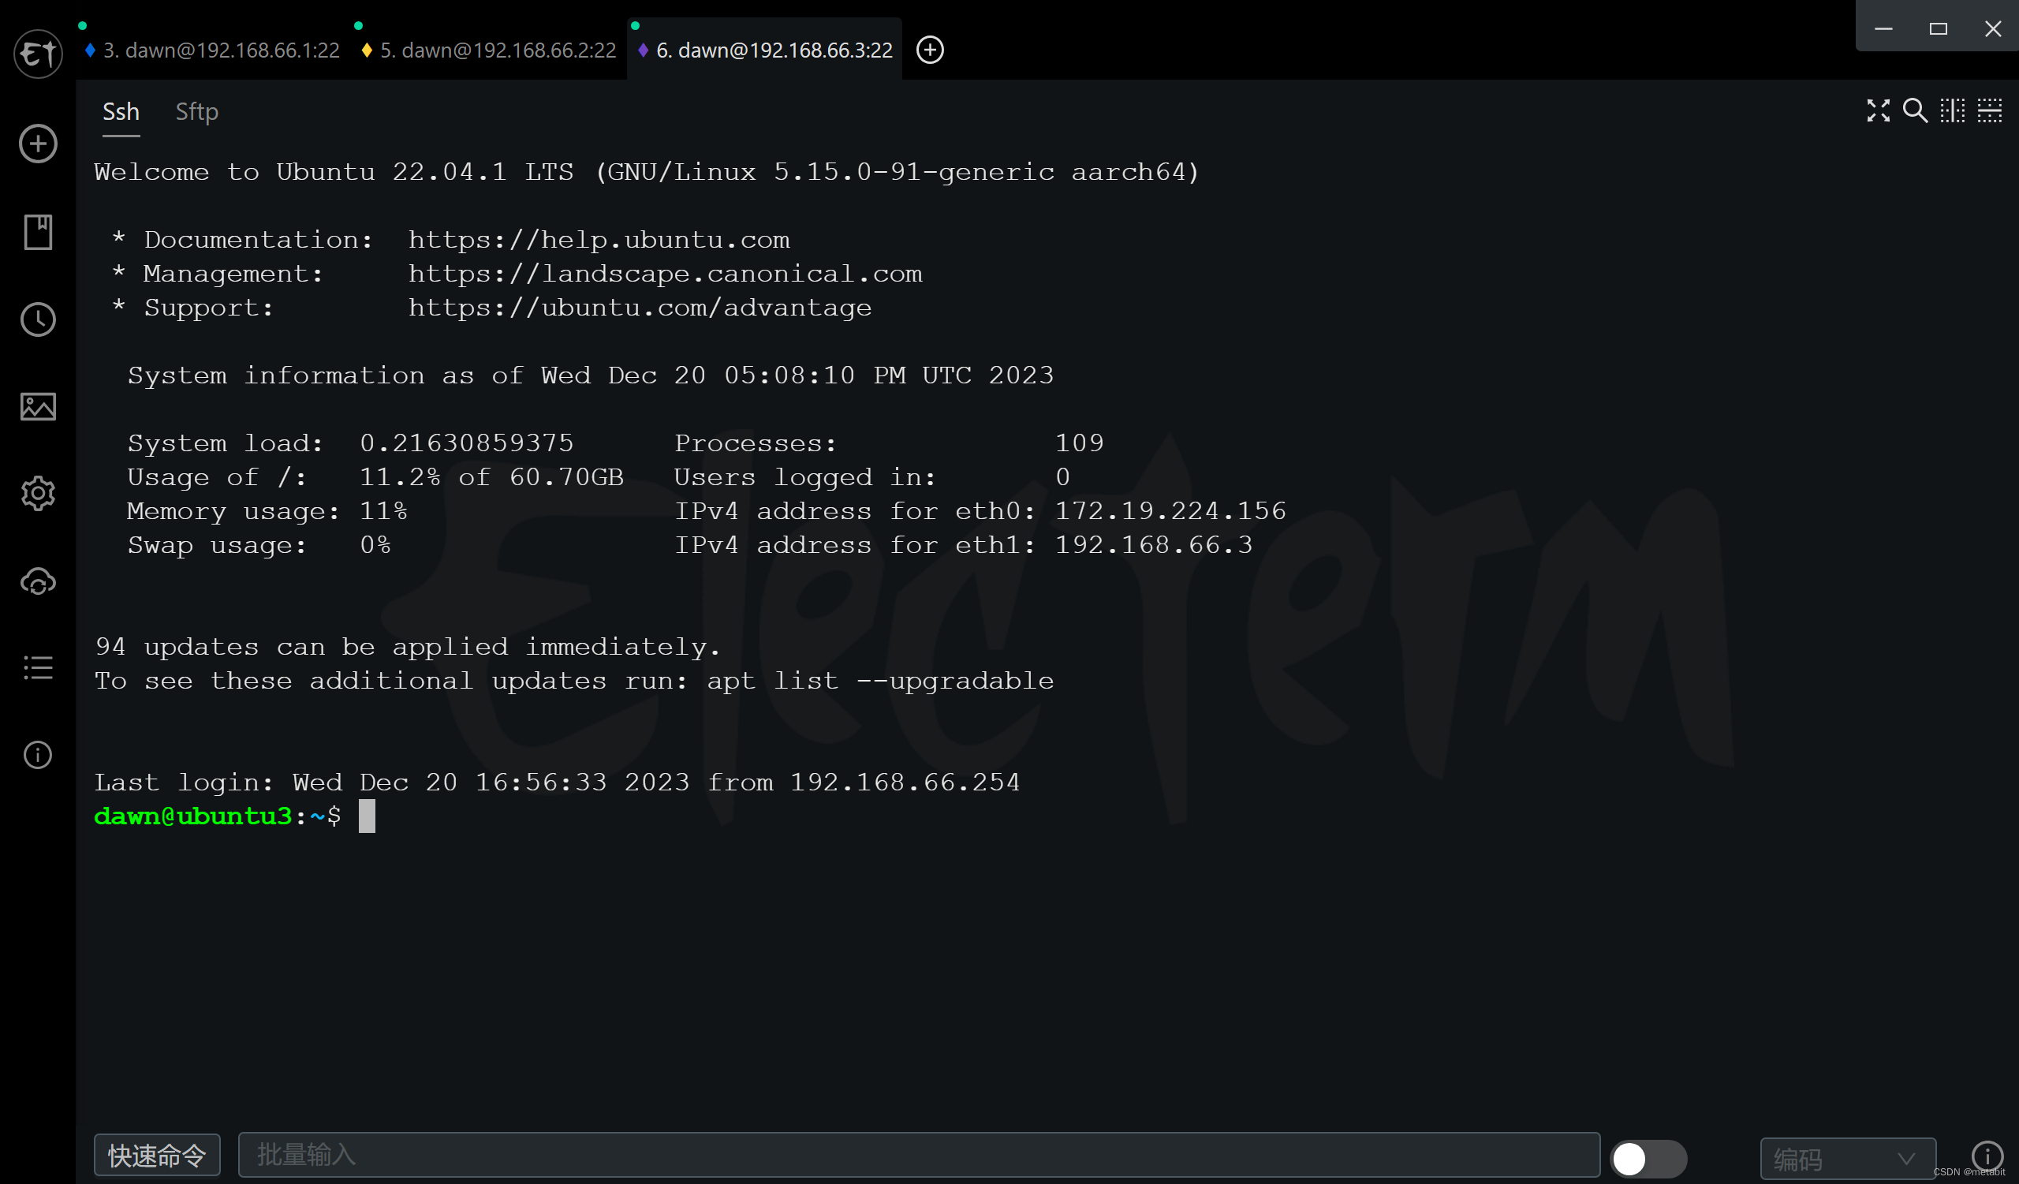Click eth0 address 172.19.224.156
The image size is (2019, 1184).
coord(1170,511)
